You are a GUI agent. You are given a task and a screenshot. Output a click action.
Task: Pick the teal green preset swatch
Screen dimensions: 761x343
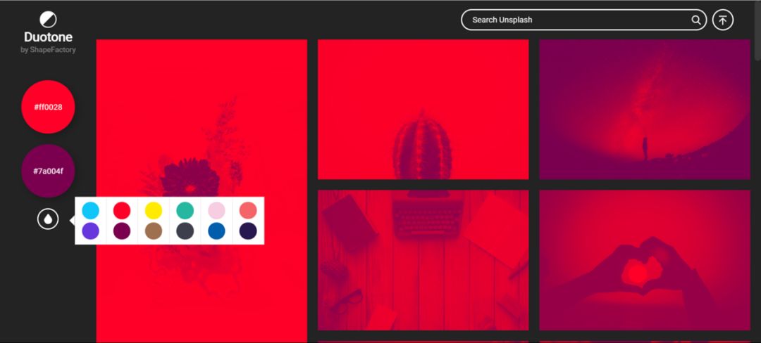click(185, 210)
